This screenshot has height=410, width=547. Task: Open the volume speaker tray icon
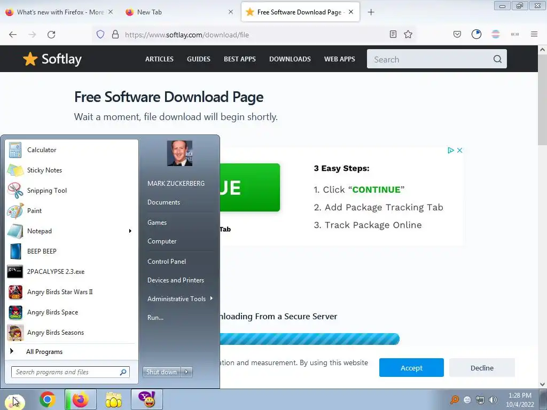(x=493, y=400)
